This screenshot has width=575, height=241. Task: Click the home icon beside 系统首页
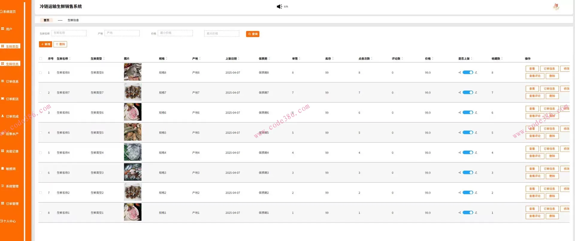(x=1, y=12)
